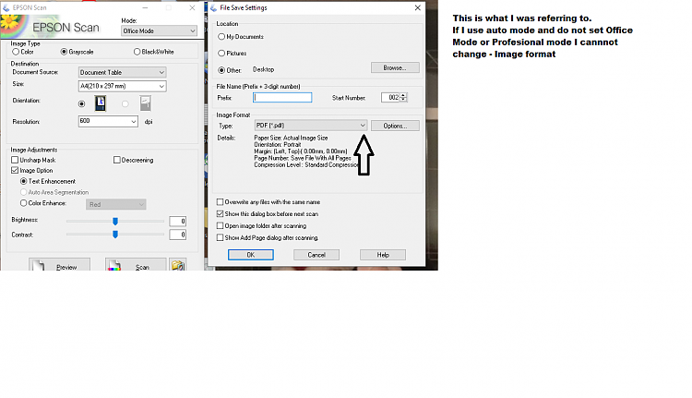Decrease Start Number with down arrow

coord(403,100)
